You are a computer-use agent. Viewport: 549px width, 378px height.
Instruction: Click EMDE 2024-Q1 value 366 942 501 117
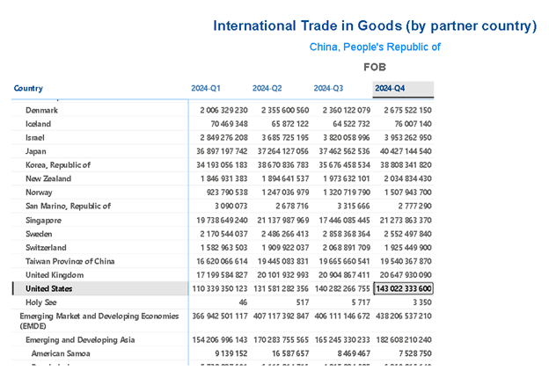coord(220,316)
